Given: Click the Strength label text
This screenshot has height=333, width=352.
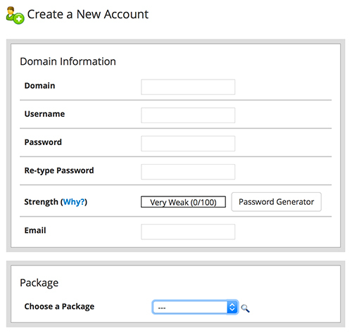Looking at the screenshot, I should [x=41, y=202].
